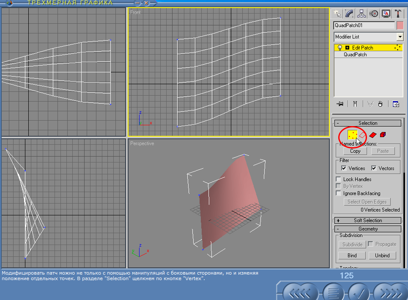Screen dimensions: 408x300
Task: Minimize the tutorial window
Action: pyautogui.click(x=138, y=3)
